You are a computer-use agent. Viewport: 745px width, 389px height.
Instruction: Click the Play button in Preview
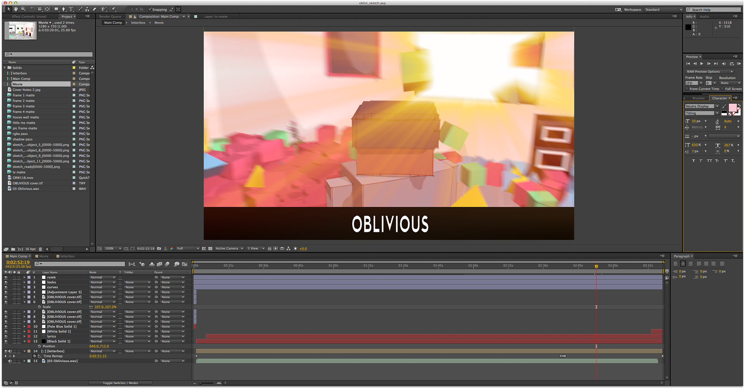tap(702, 64)
